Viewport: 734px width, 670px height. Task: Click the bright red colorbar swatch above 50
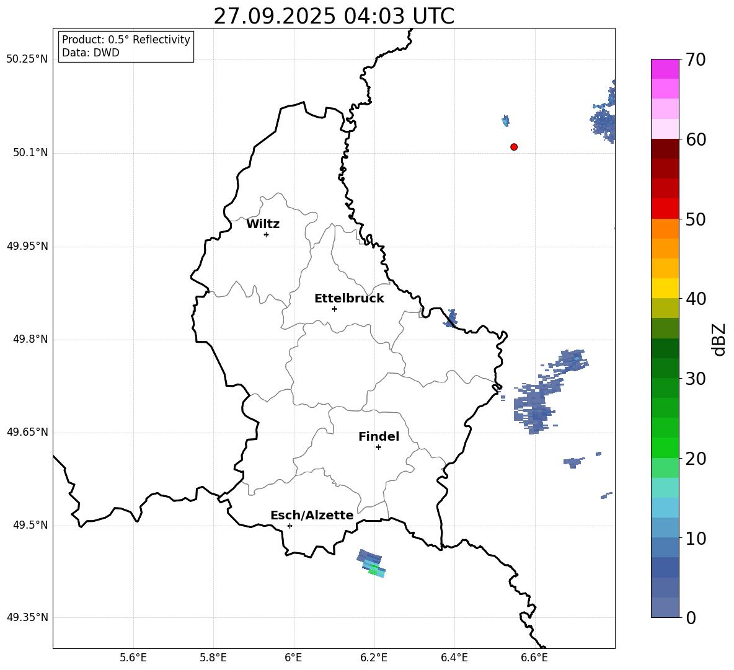click(665, 209)
